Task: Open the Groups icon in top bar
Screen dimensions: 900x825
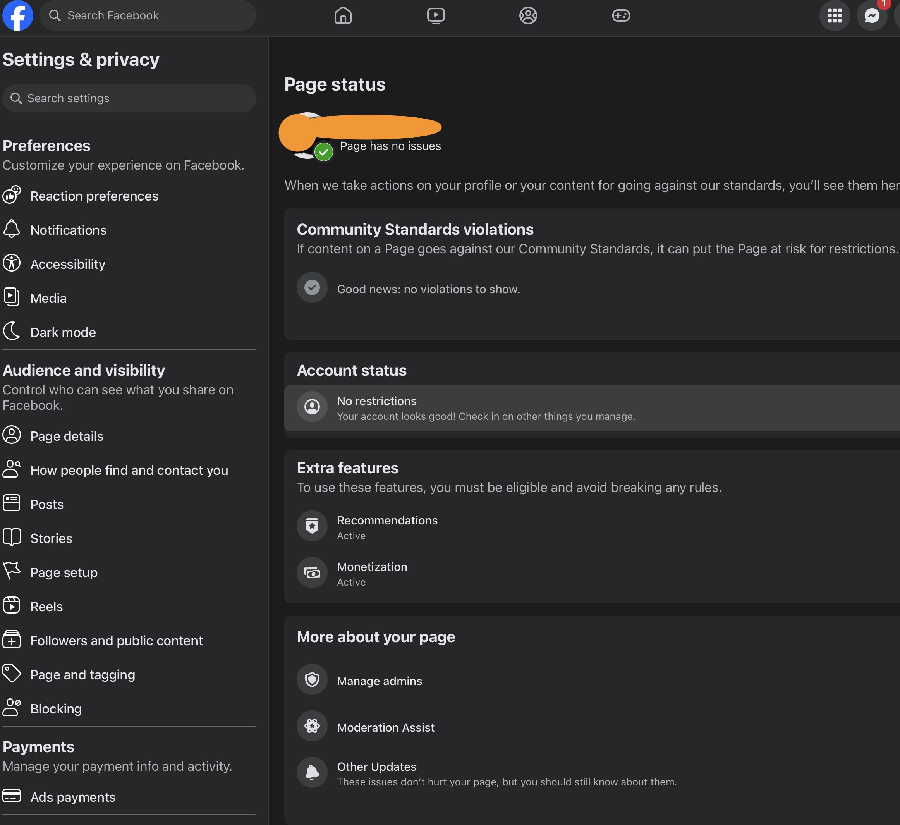Action: (x=528, y=15)
